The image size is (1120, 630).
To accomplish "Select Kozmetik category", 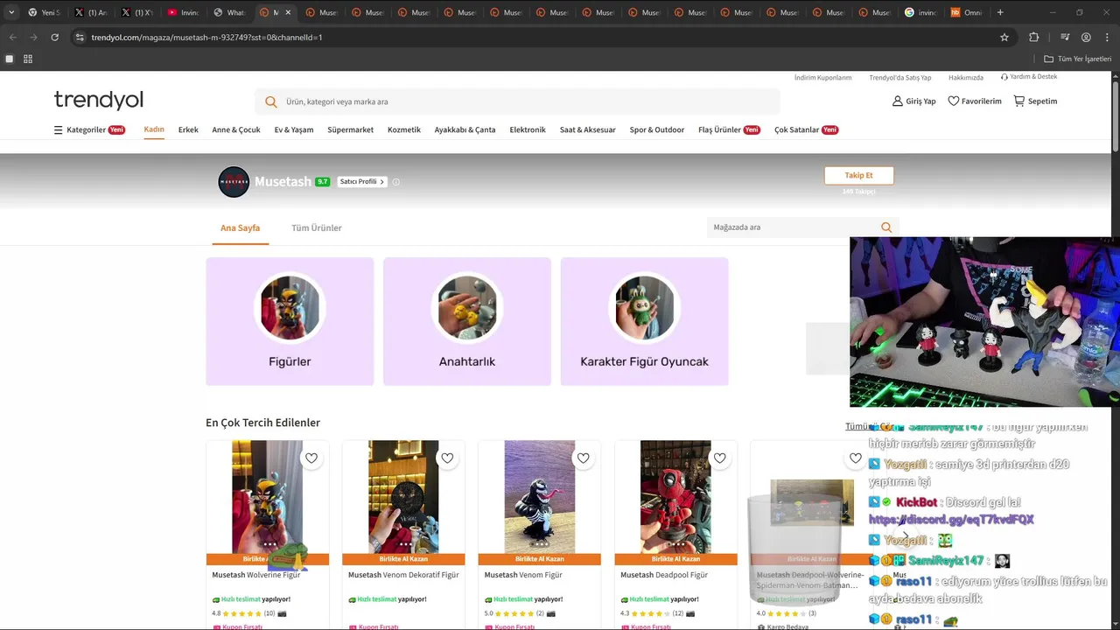I will (404, 129).
